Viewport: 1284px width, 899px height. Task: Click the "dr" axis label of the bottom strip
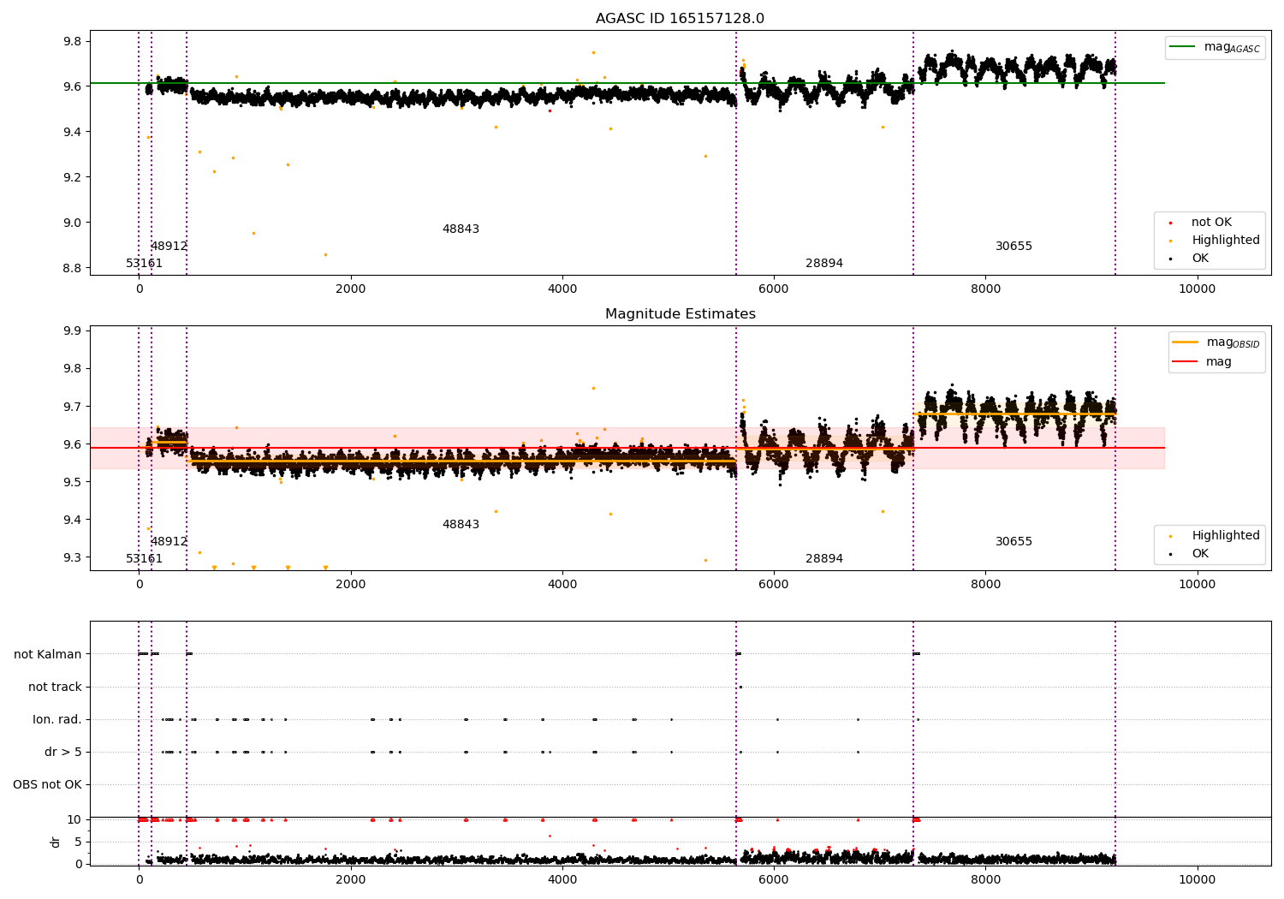point(56,842)
